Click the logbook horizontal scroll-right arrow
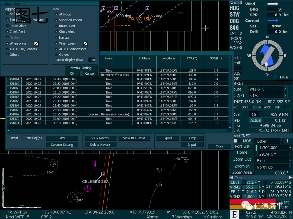This screenshot has width=293, height=219. click(227, 131)
